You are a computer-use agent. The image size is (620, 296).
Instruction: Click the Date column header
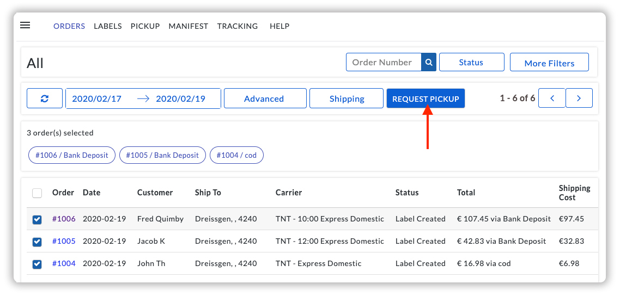pyautogui.click(x=92, y=193)
